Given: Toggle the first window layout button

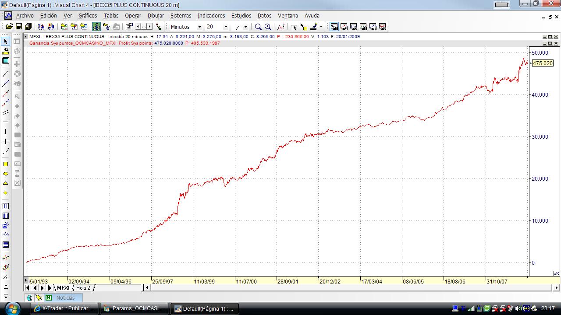Looking at the screenshot, I should [334, 27].
